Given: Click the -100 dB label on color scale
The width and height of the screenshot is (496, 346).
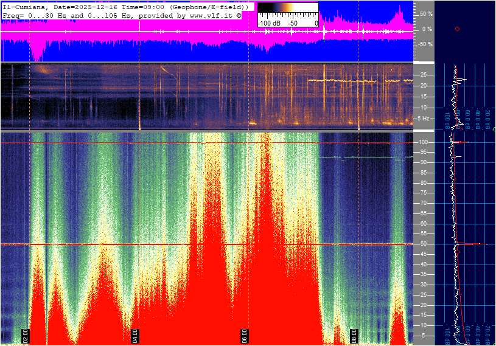Looking at the screenshot, I should tap(268, 22).
